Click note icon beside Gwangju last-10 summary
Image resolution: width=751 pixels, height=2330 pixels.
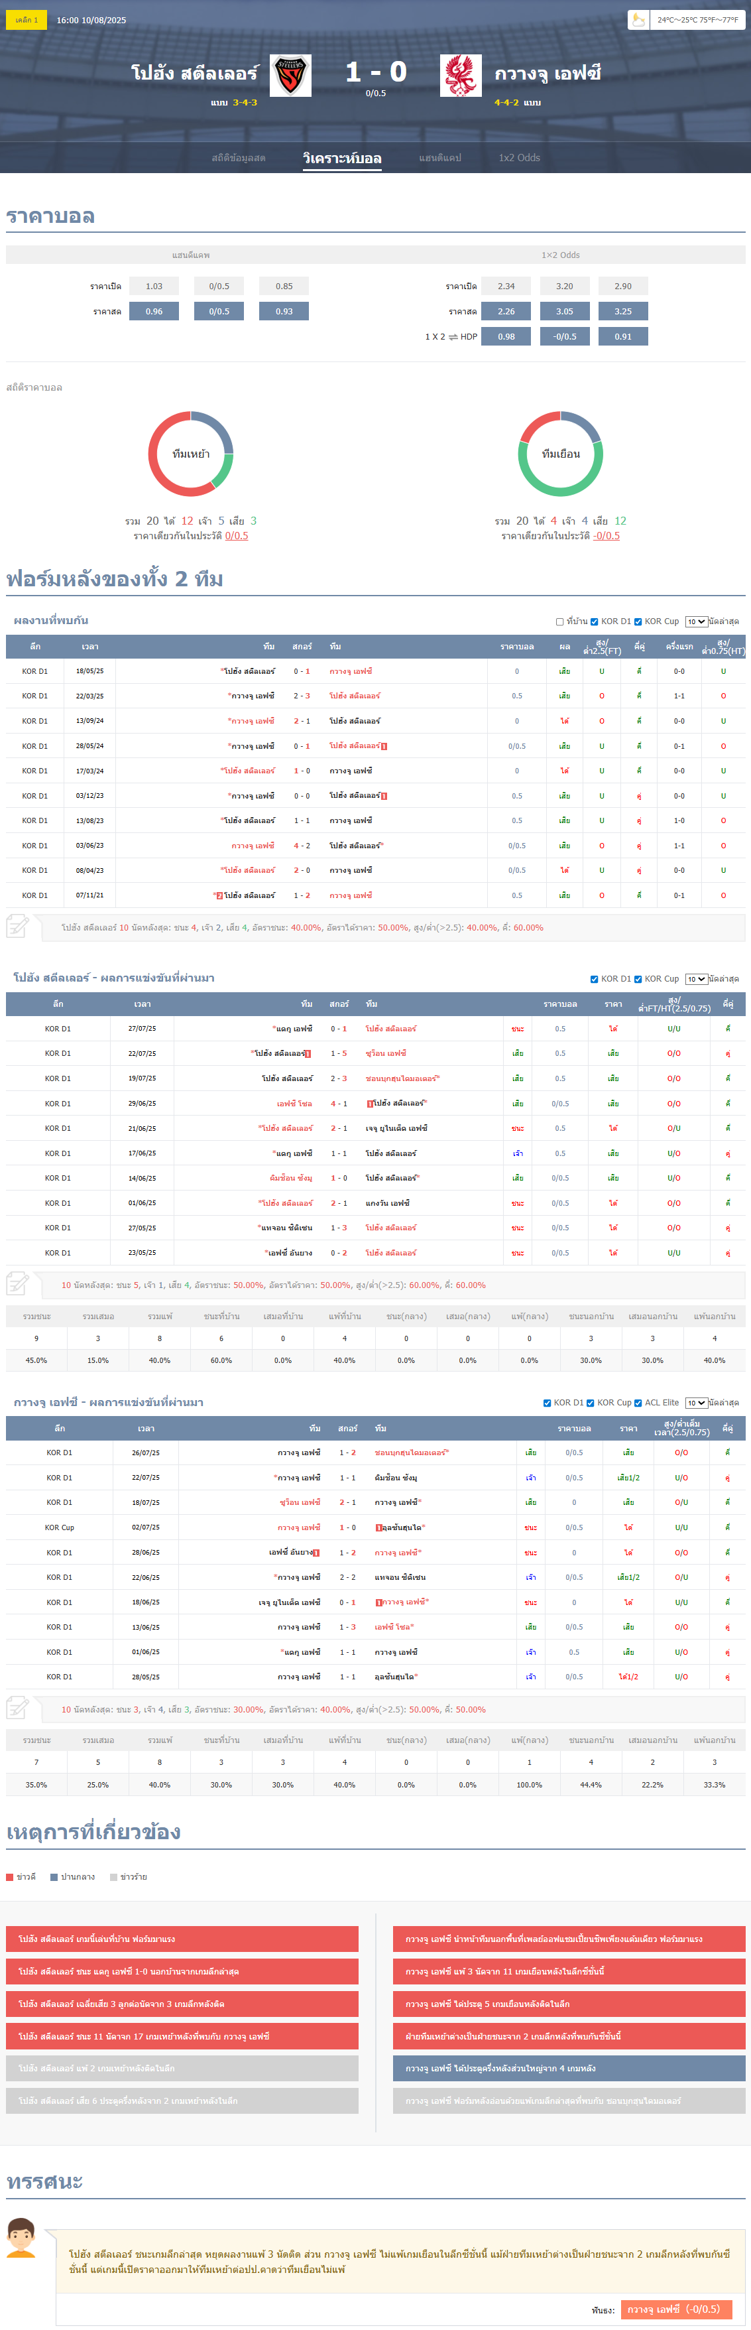point(18,1708)
